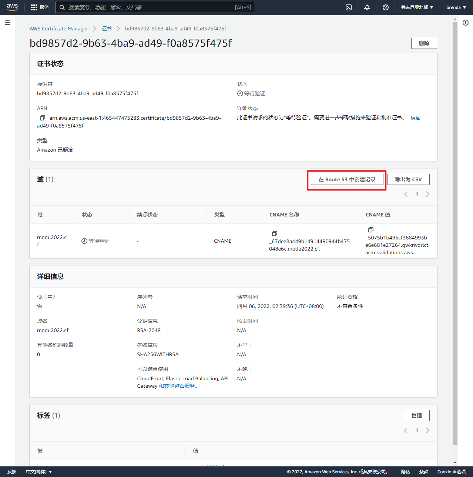Screen dimensions: 473x477
Task: Click the 等待验证 status in domain row
Action: point(95,241)
